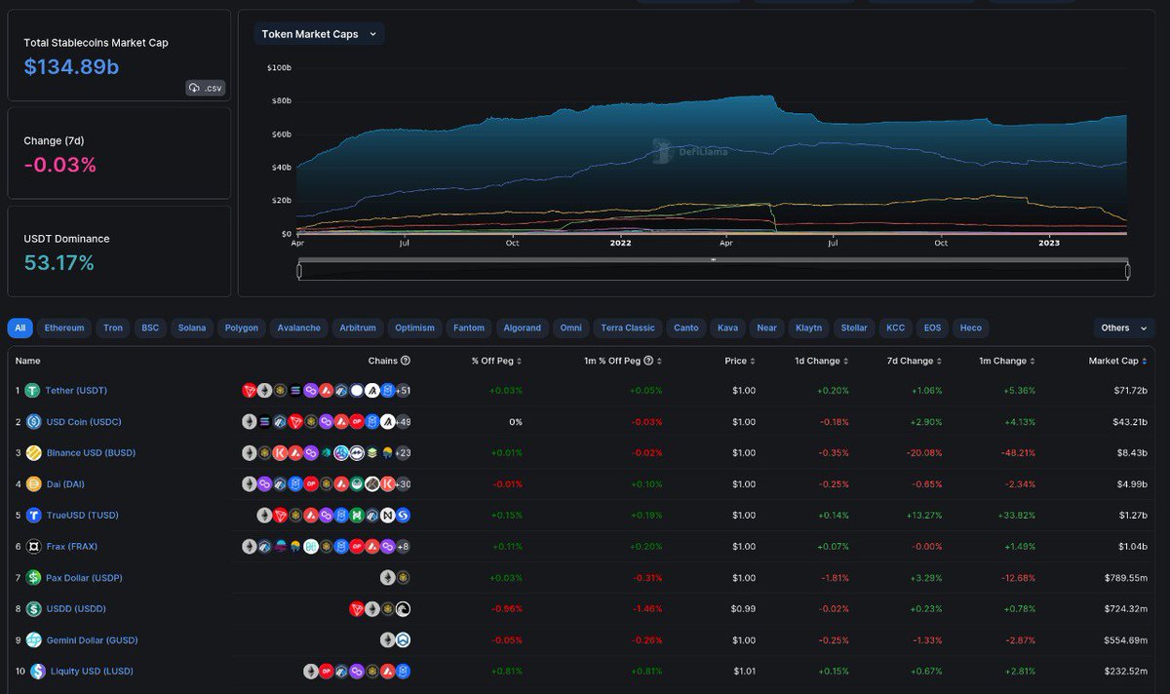Image resolution: width=1170 pixels, height=694 pixels.
Task: Click the Binance USD token logo icon
Action: [x=33, y=453]
